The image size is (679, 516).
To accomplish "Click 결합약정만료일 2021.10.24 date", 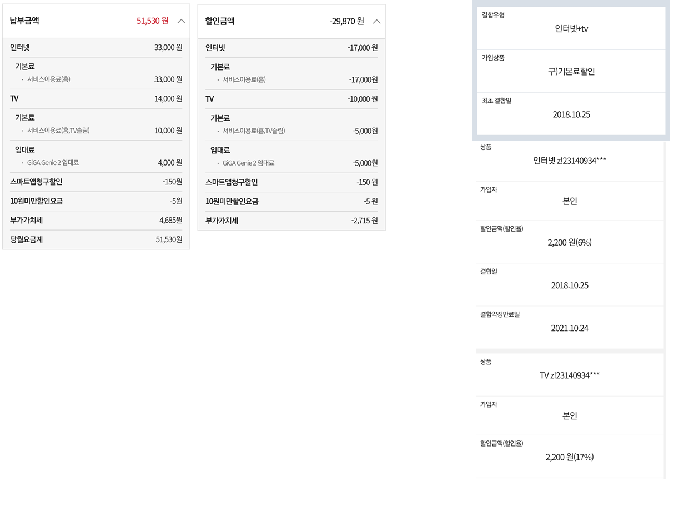I will point(570,328).
